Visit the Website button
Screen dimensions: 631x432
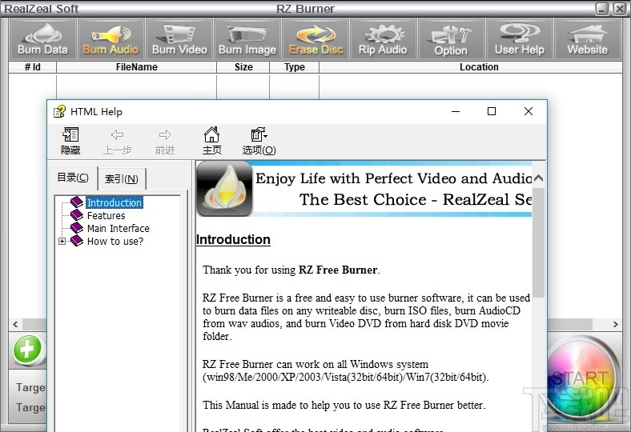tap(588, 39)
